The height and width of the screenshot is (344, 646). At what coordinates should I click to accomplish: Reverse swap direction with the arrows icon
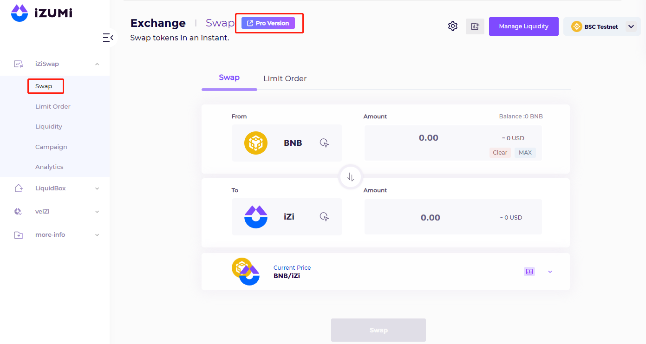tap(351, 177)
